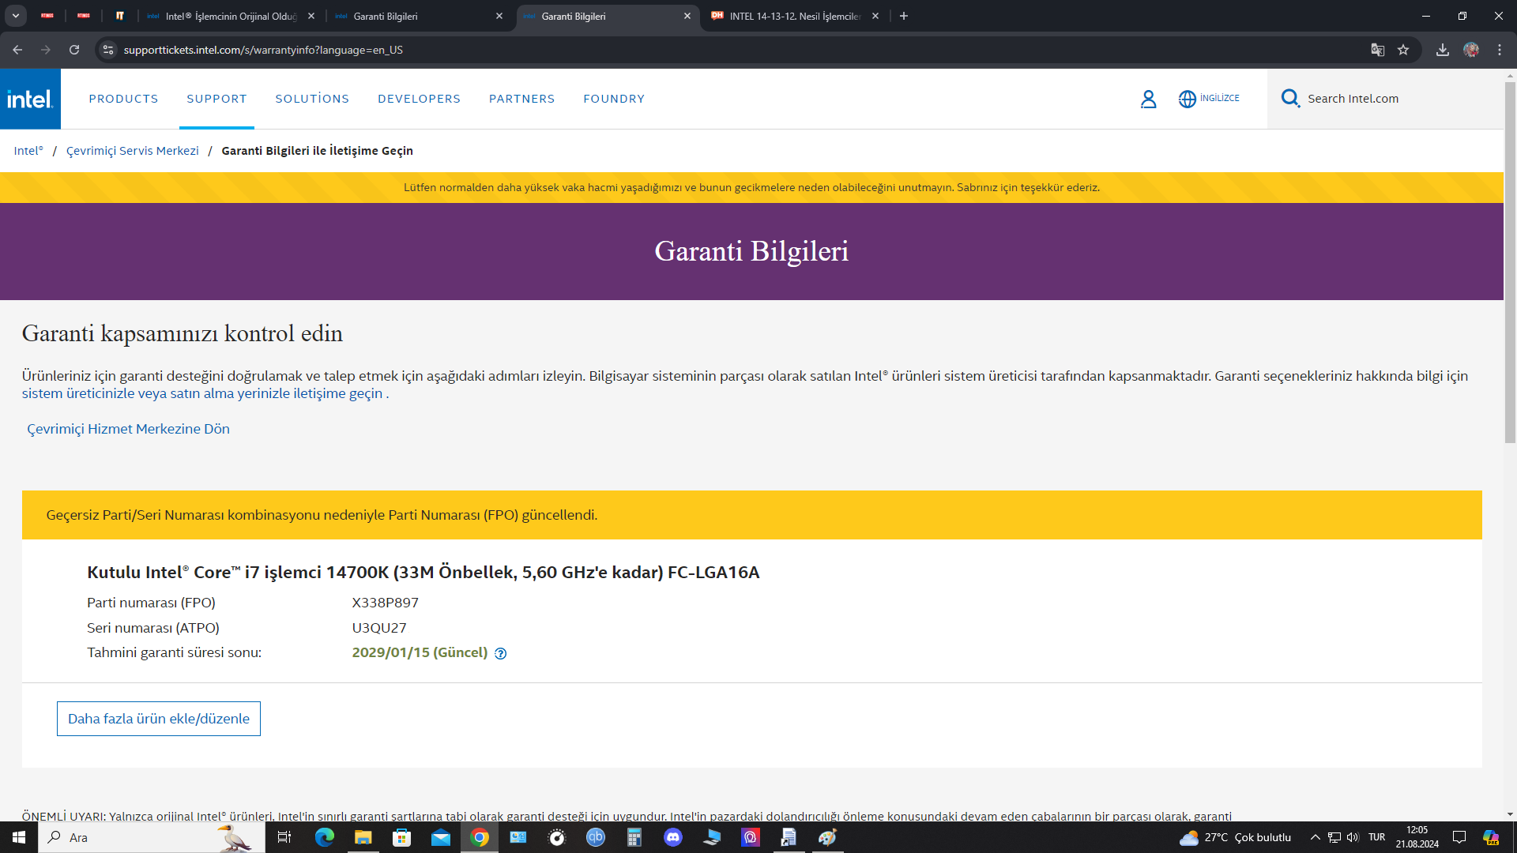Open the Windows Start menu
The width and height of the screenshot is (1517, 853).
point(19,837)
